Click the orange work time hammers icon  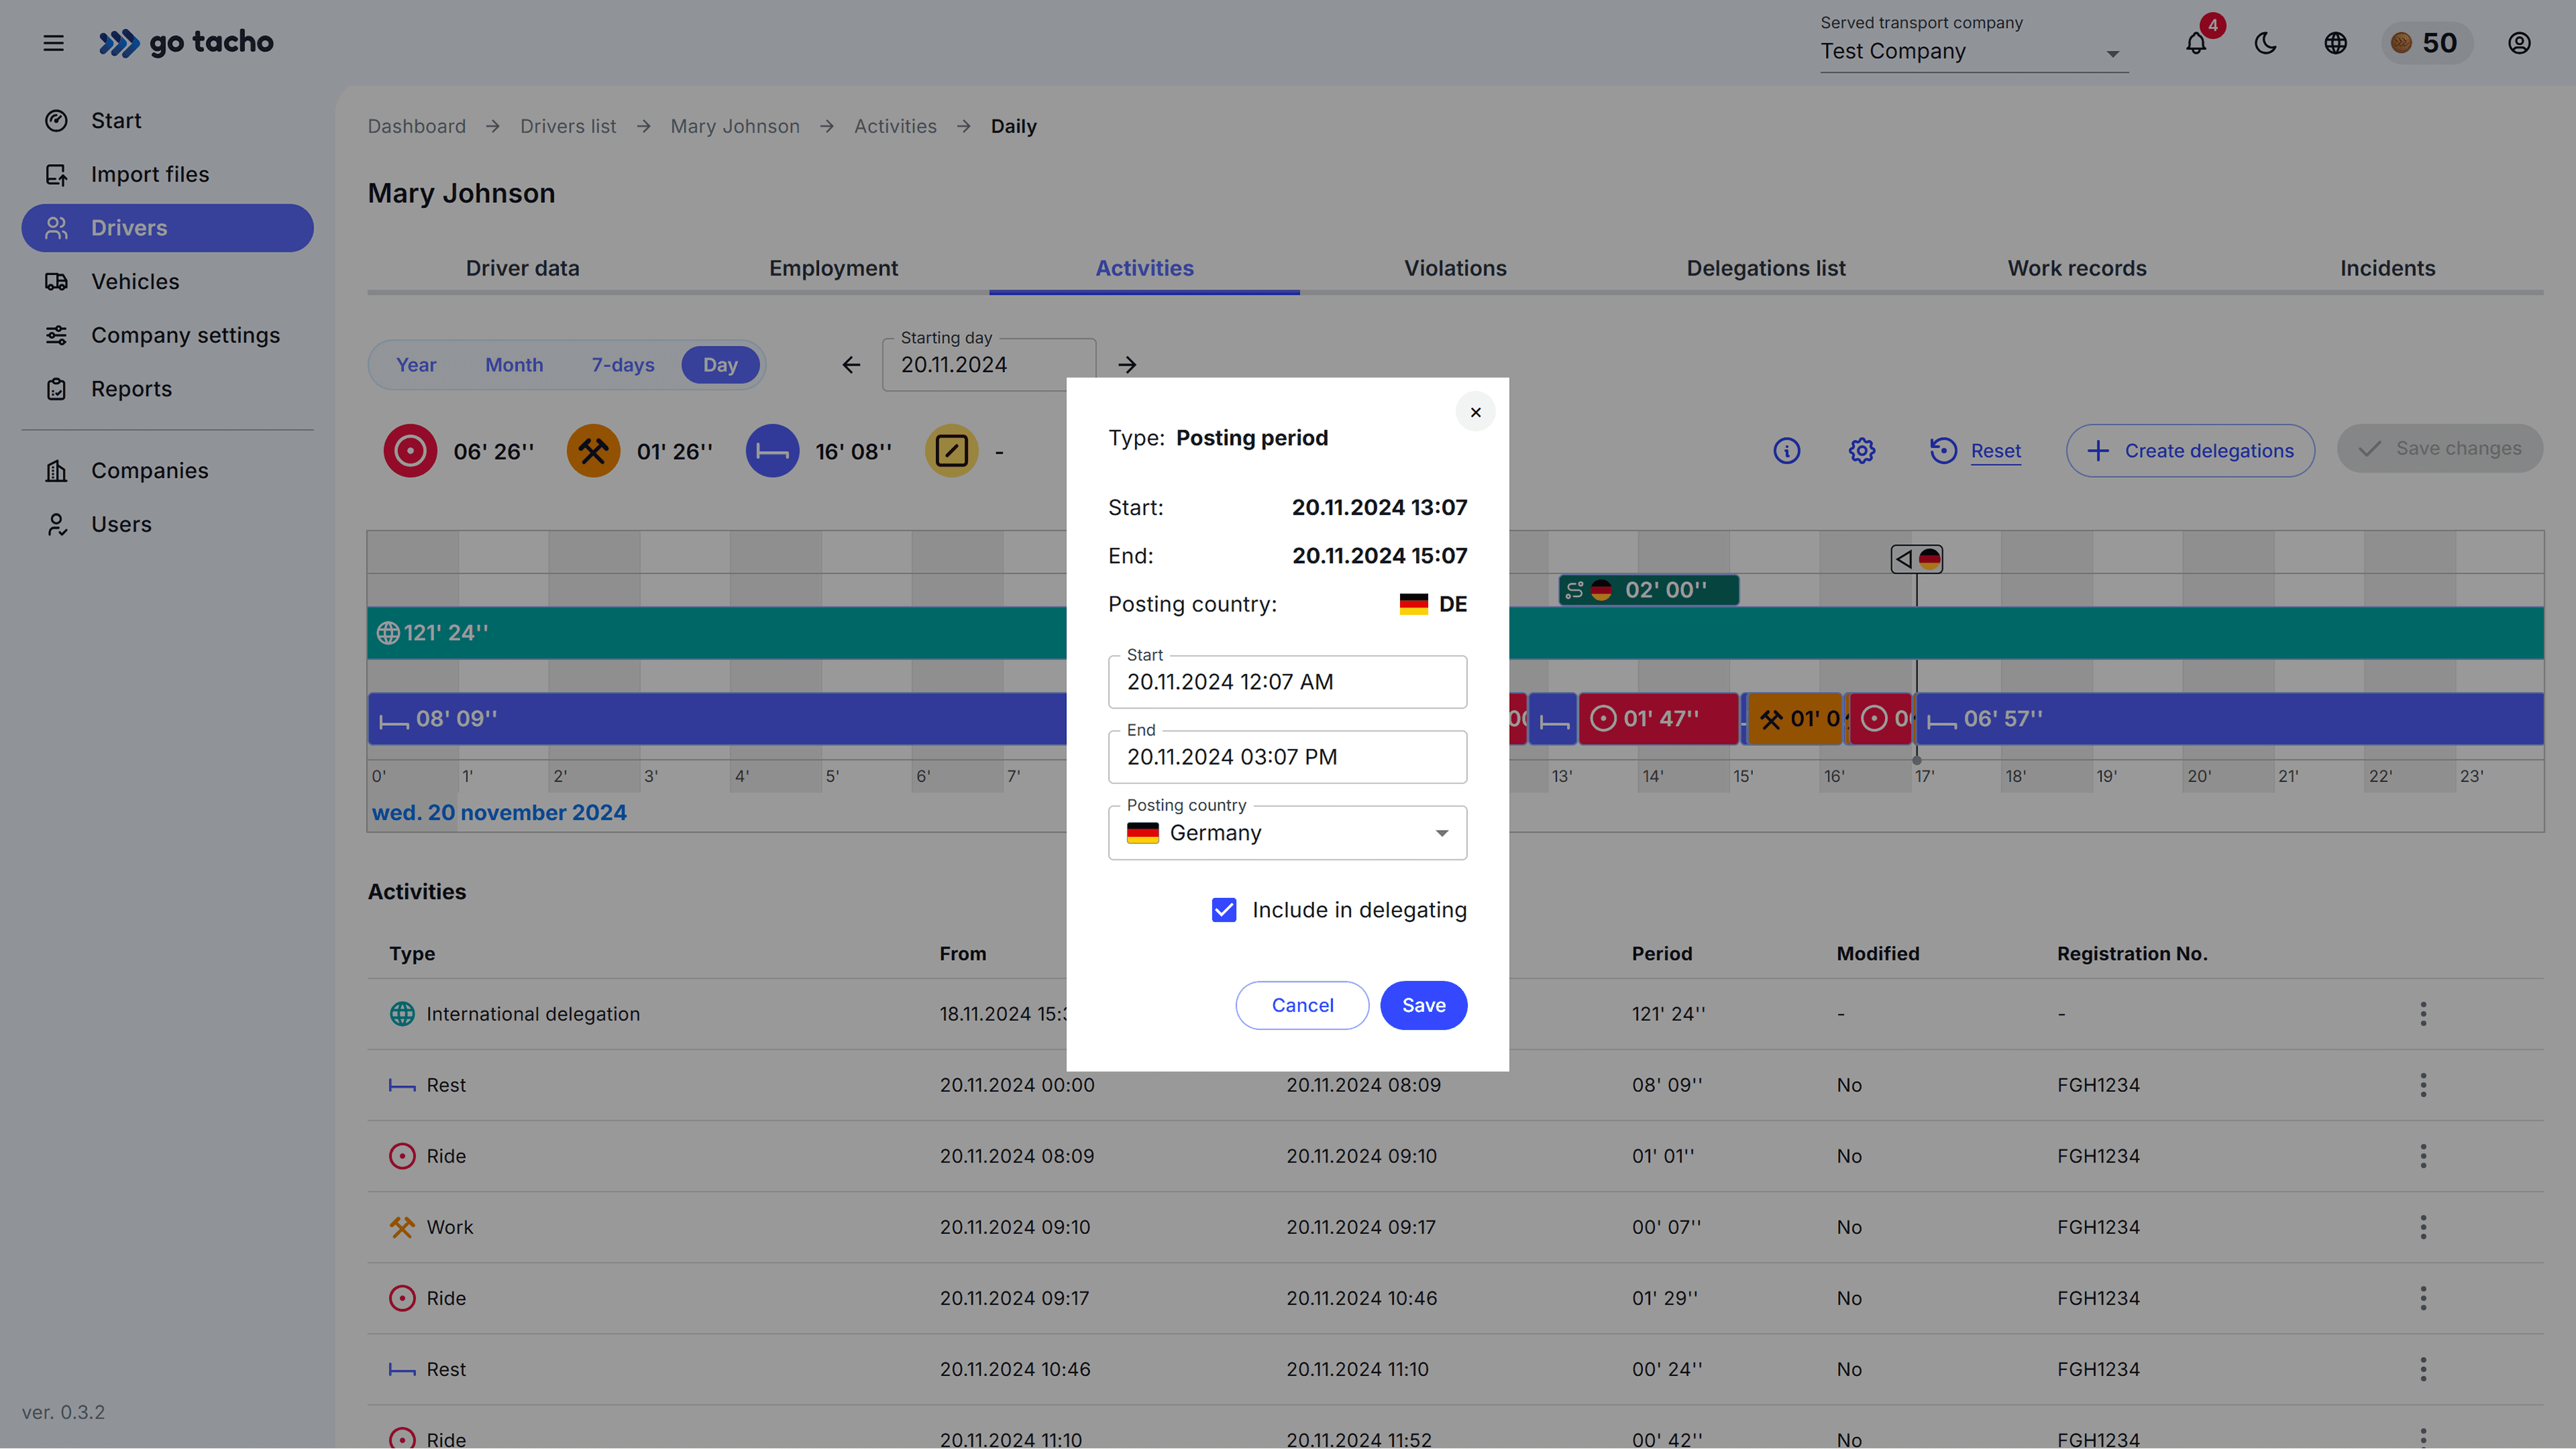[593, 451]
